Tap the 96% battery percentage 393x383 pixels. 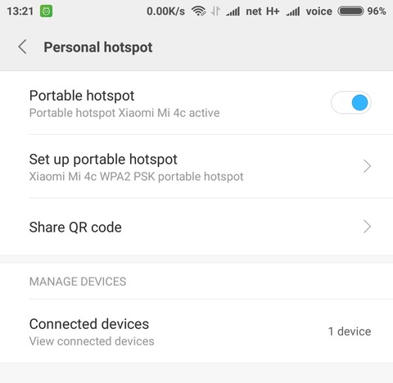(377, 11)
